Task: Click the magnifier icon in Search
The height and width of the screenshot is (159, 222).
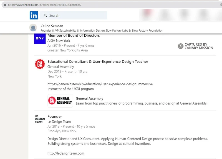Action: click(x=45, y=15)
